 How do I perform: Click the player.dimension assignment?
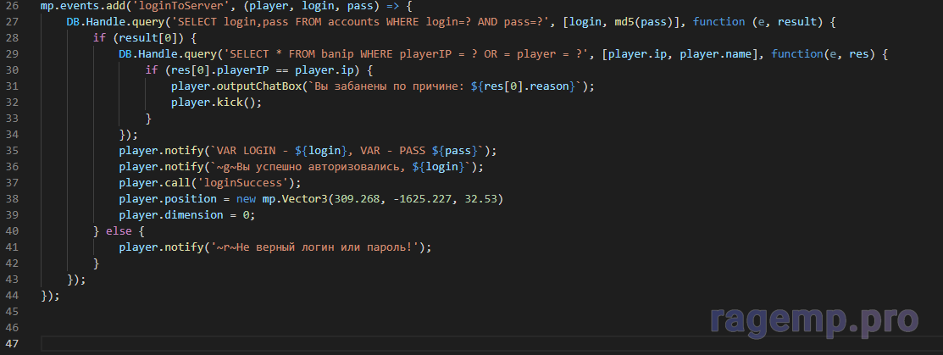pyautogui.click(x=186, y=215)
